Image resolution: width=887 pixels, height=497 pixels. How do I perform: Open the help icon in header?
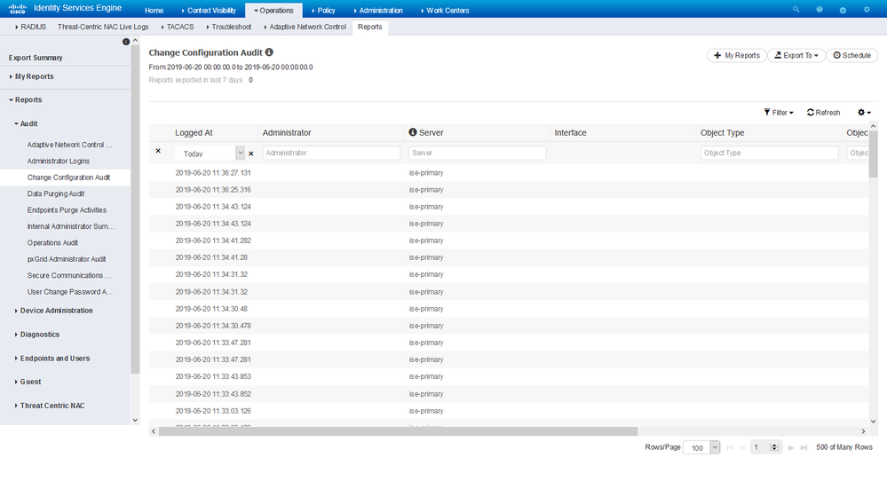pyautogui.click(x=820, y=10)
